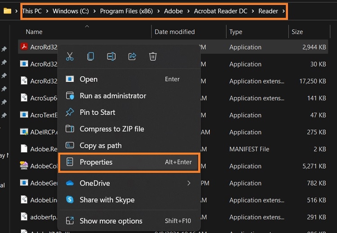
Task: Click the Share icon in context menu
Action: coord(132,57)
